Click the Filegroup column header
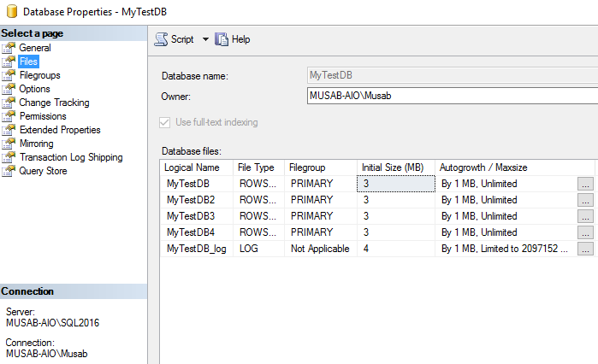 (x=306, y=167)
